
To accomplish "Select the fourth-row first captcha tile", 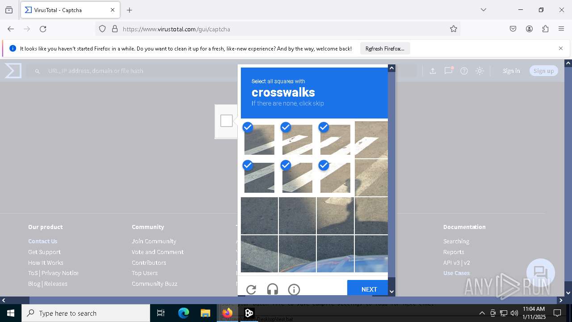I will pos(259,254).
